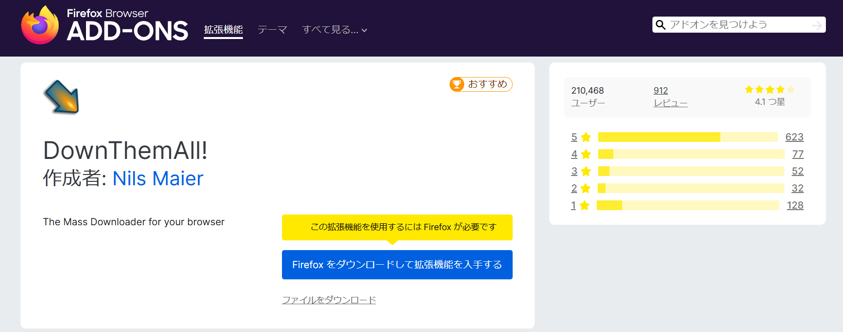This screenshot has height=332, width=843.
Task: Click the 3-star rating bar
Action: pyautogui.click(x=691, y=171)
